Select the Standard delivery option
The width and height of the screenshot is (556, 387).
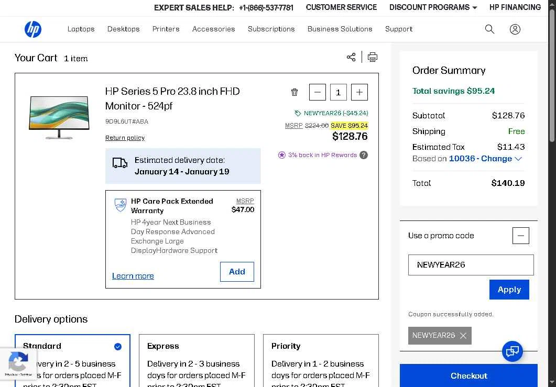72,360
